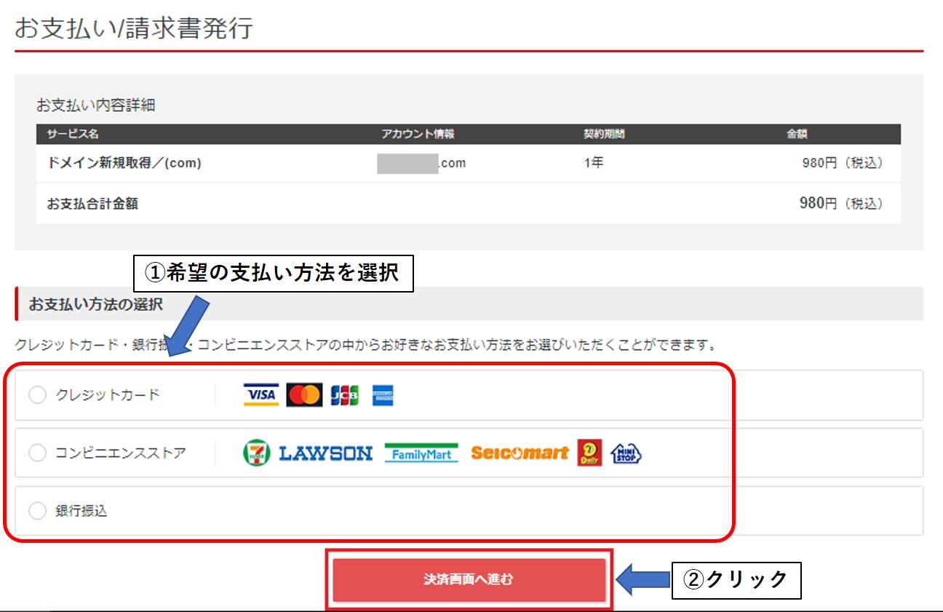This screenshot has width=943, height=612.
Task: Click the VISA card brand icon
Action: [261, 394]
